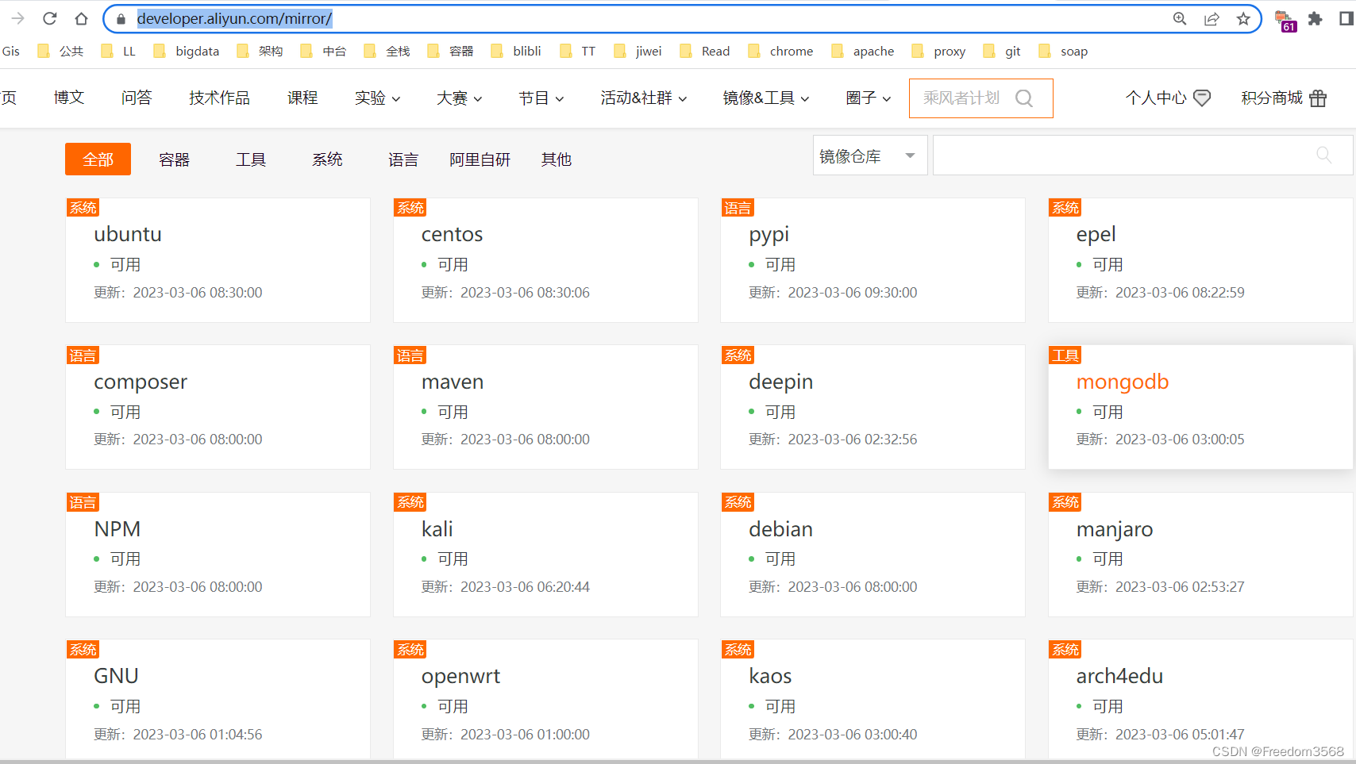Image resolution: width=1356 pixels, height=764 pixels.
Task: Open the openwrt mirror card
Action: point(545,699)
